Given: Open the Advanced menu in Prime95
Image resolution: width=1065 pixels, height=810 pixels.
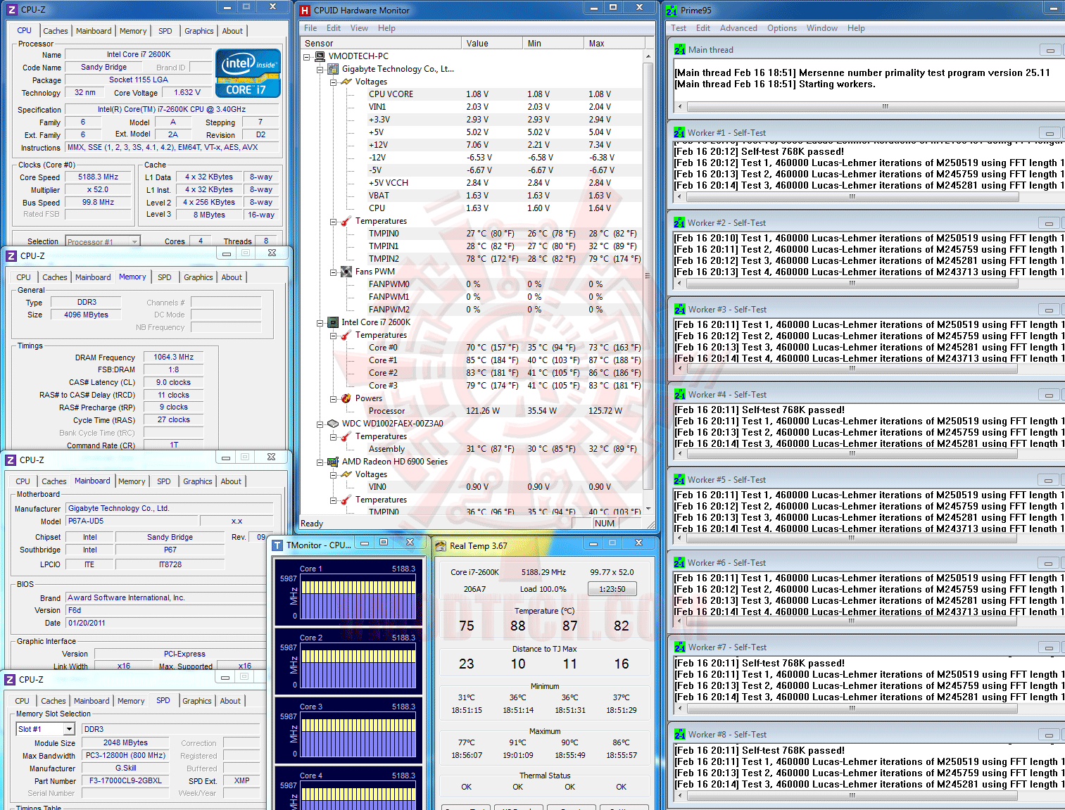Looking at the screenshot, I should (738, 28).
